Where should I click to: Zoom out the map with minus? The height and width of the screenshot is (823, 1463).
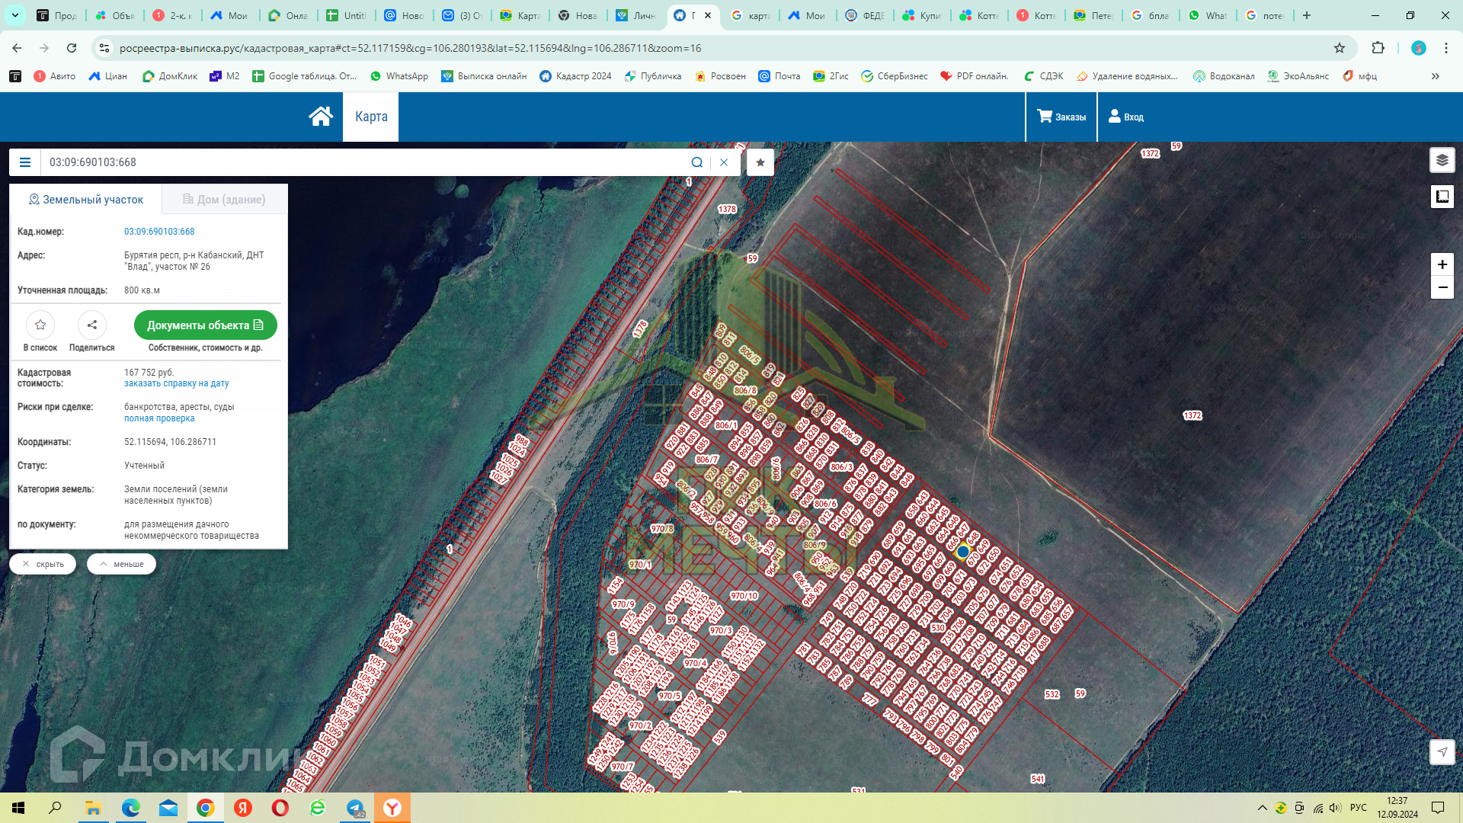pos(1442,287)
